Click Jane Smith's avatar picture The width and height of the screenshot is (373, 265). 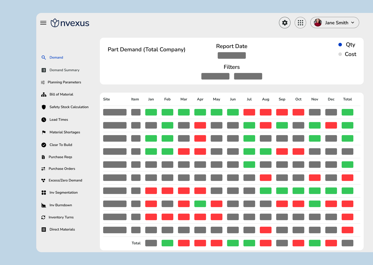coord(318,23)
